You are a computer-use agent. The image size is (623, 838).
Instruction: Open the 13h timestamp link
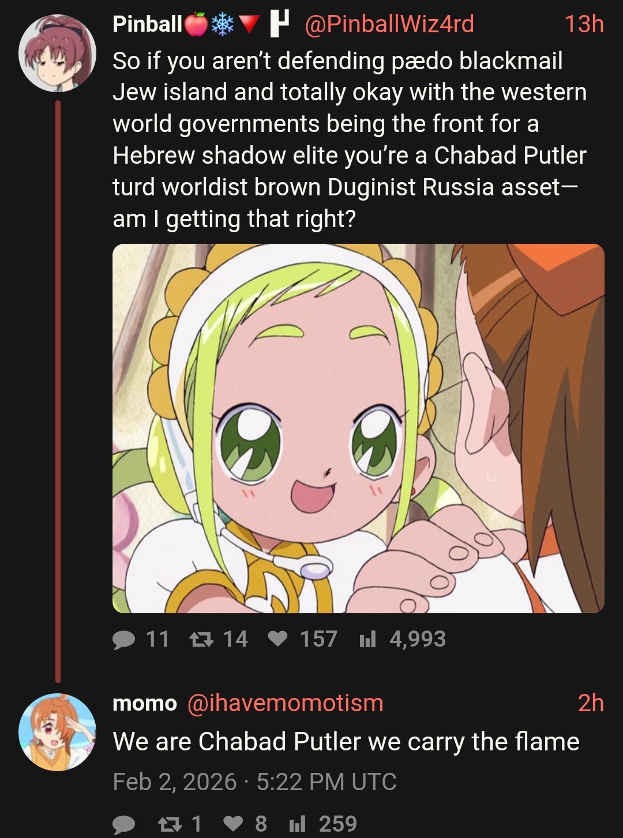pyautogui.click(x=584, y=24)
